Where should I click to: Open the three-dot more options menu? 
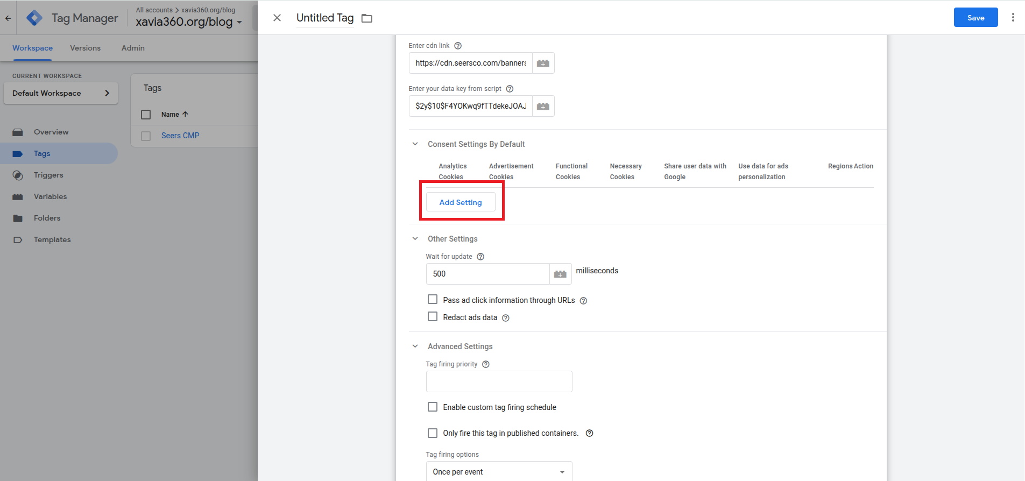click(1013, 17)
